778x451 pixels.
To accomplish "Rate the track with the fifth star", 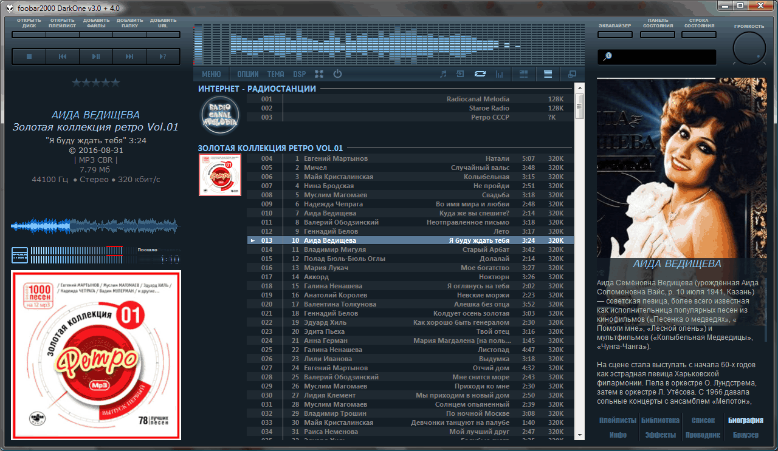I will 115,83.
